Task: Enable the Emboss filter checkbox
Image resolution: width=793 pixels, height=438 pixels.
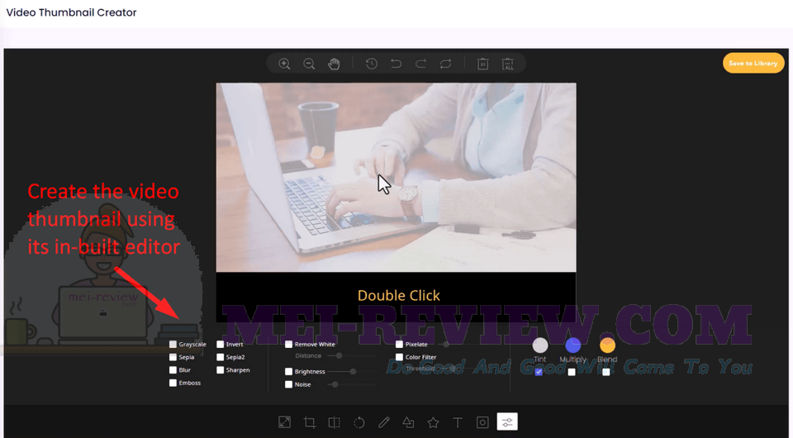Action: pyautogui.click(x=173, y=383)
